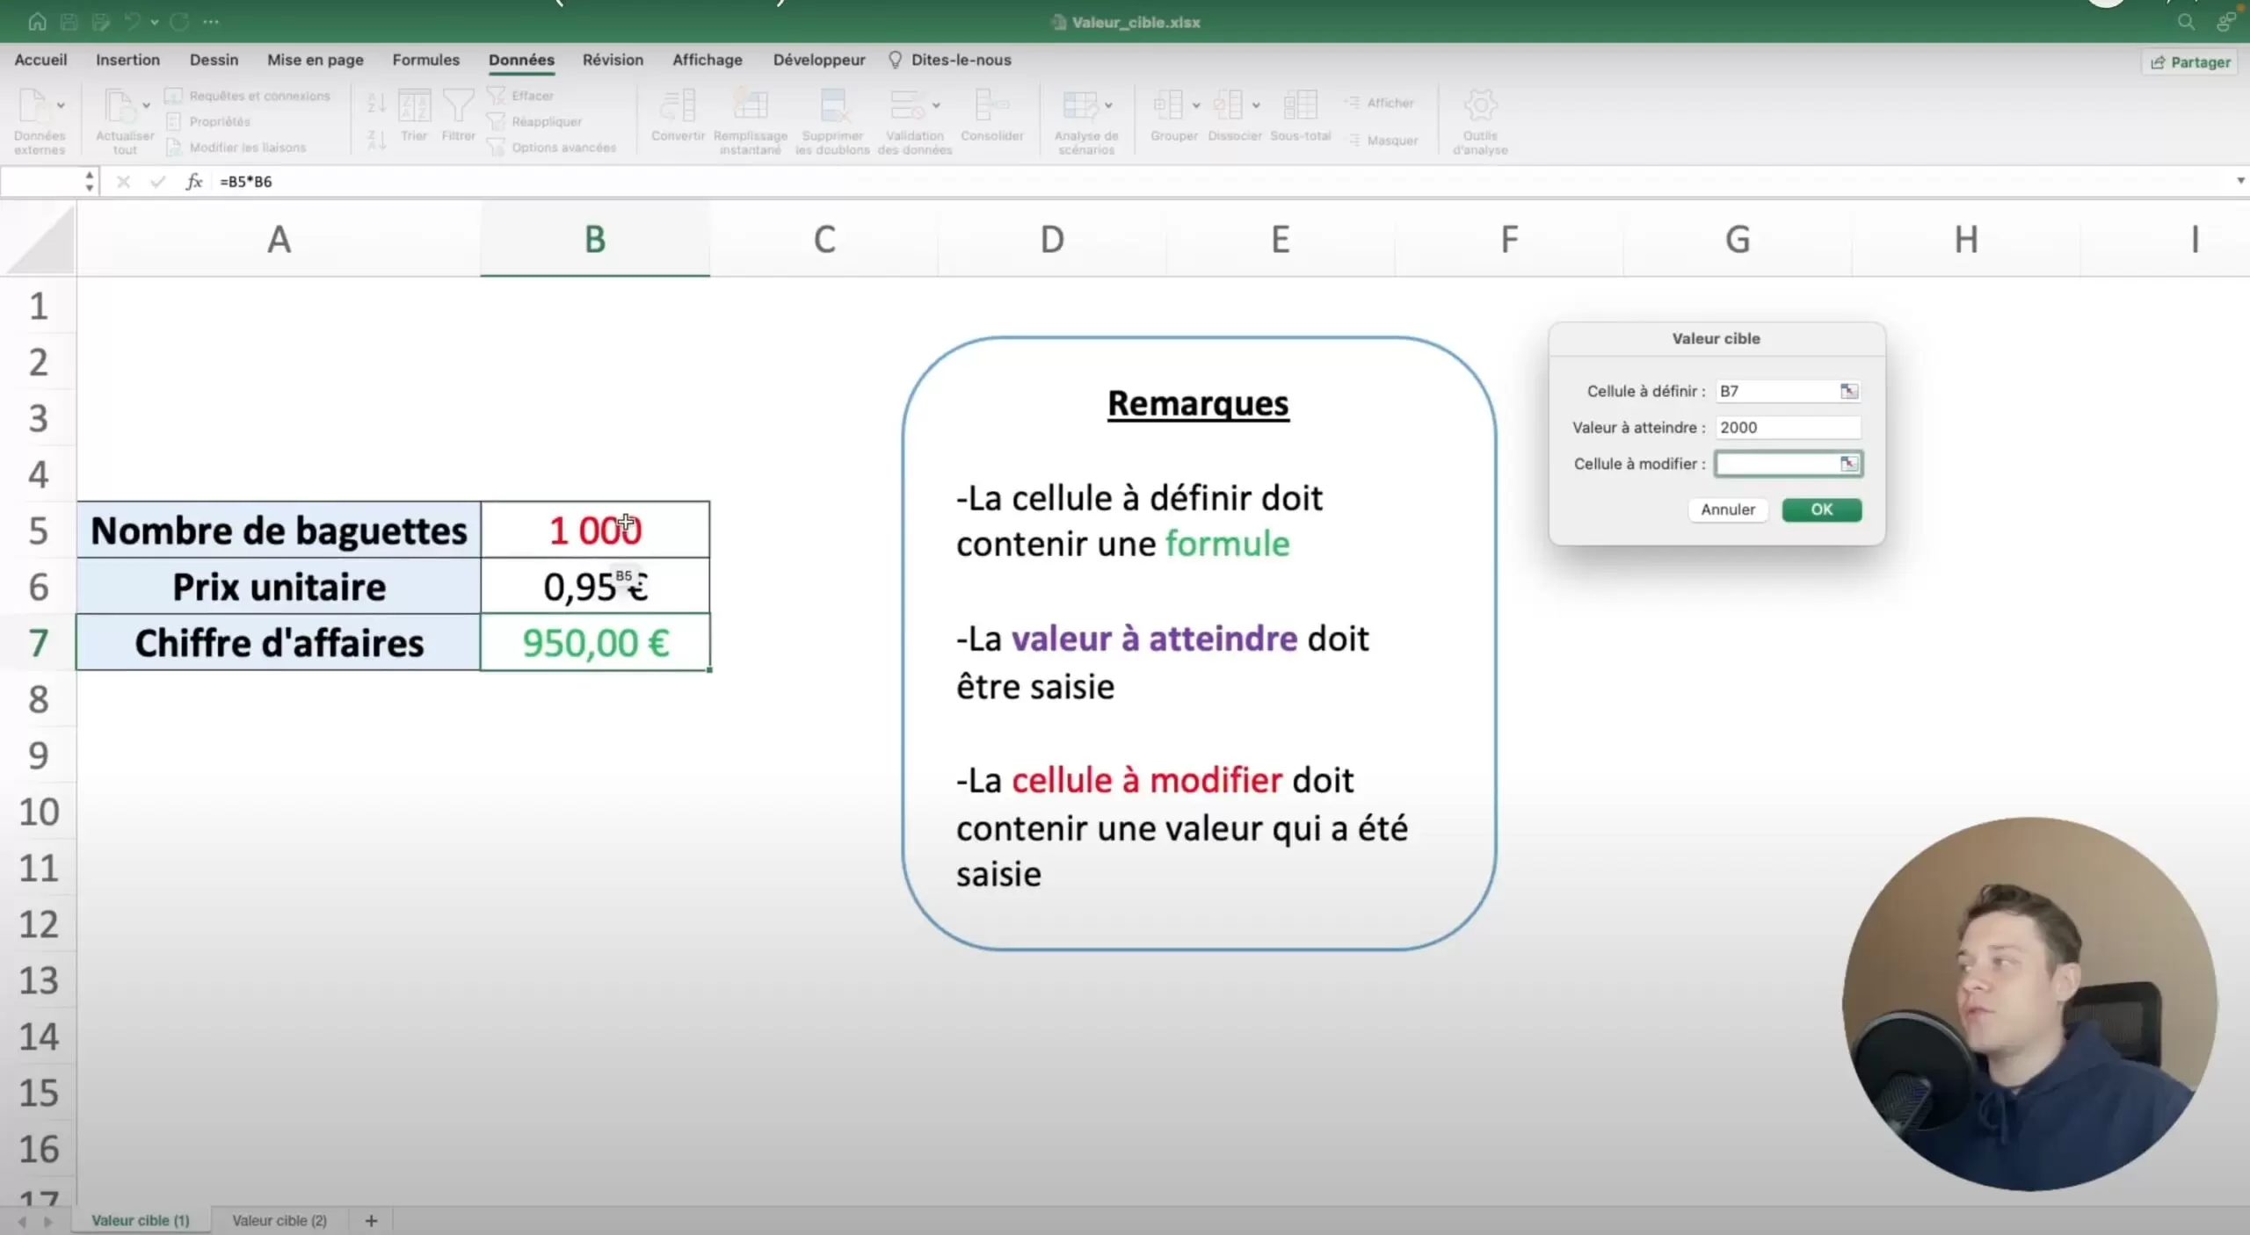This screenshot has width=2250, height=1235.
Task: Click Effacer filter button
Action: 521,96
